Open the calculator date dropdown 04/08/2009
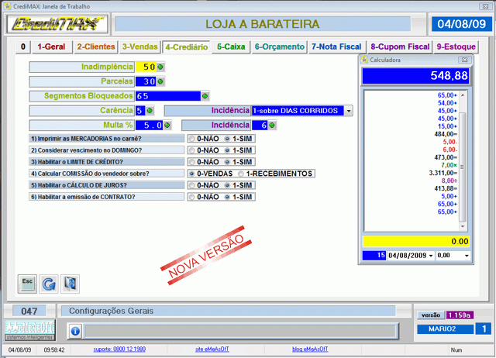The width and height of the screenshot is (496, 358). click(429, 255)
